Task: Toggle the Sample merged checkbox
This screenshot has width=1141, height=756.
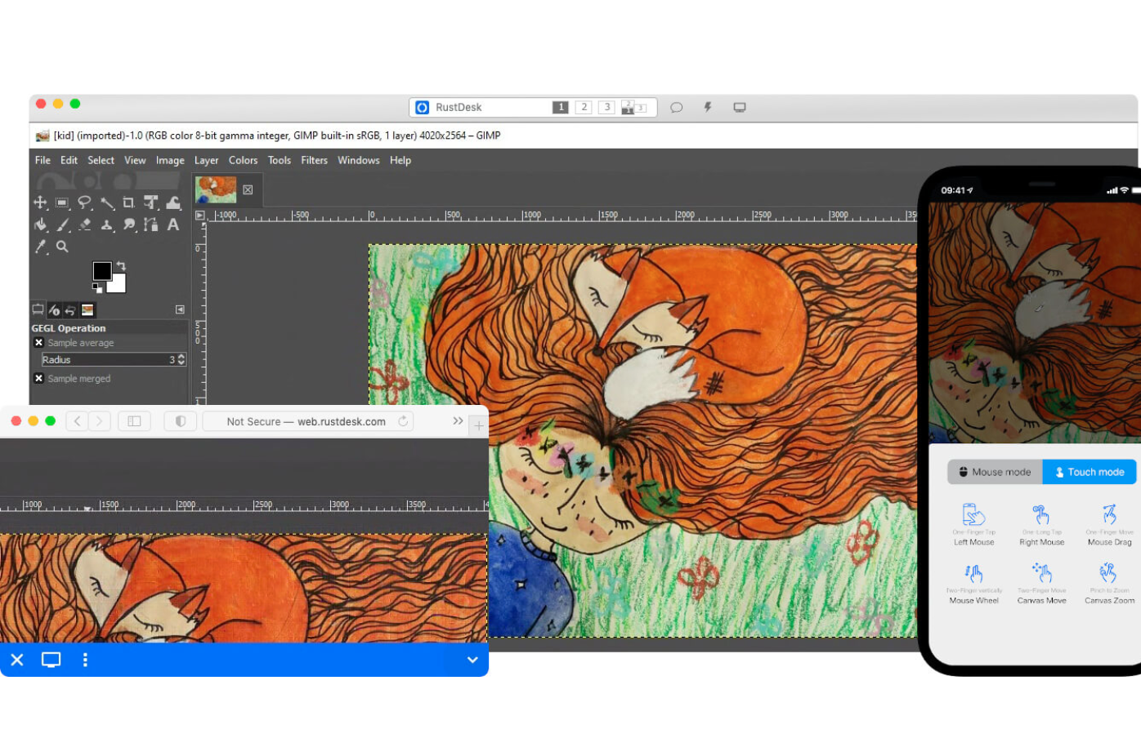Action: point(38,379)
